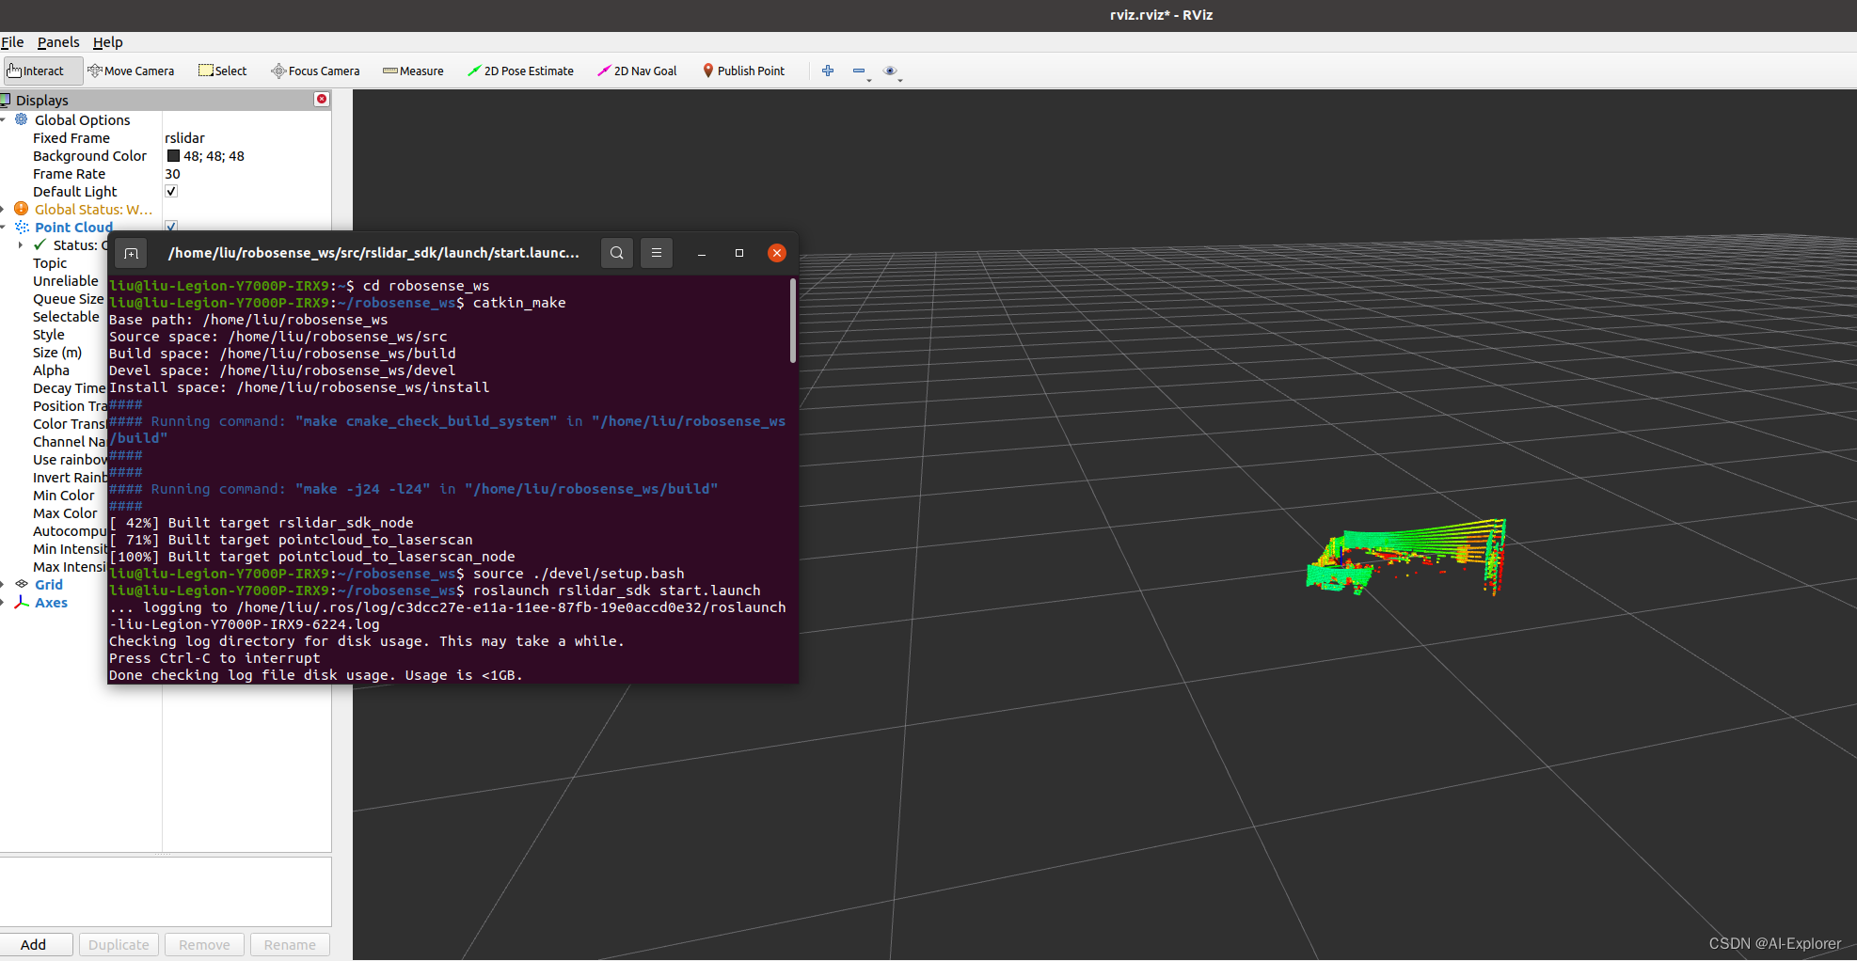Click the Displays panel monitor icon
The image size is (1857, 961).
pyautogui.click(x=6, y=100)
